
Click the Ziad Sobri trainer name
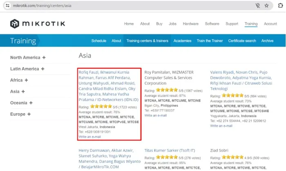coord(219,151)
